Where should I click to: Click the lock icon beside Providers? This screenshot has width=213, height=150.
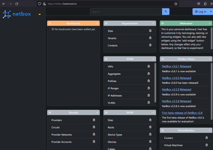click(94, 120)
